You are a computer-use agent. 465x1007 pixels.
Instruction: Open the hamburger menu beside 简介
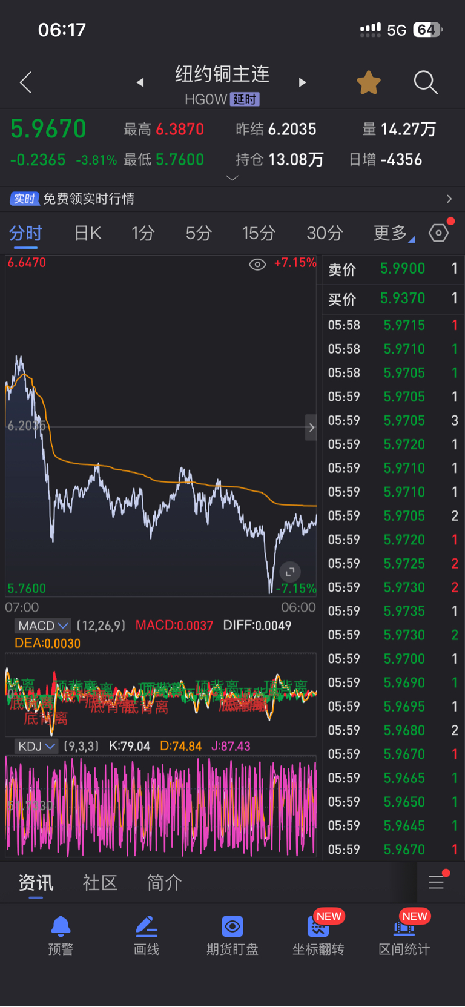click(437, 882)
